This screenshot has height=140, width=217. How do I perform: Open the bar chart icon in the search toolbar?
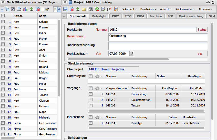[x=25, y=9]
